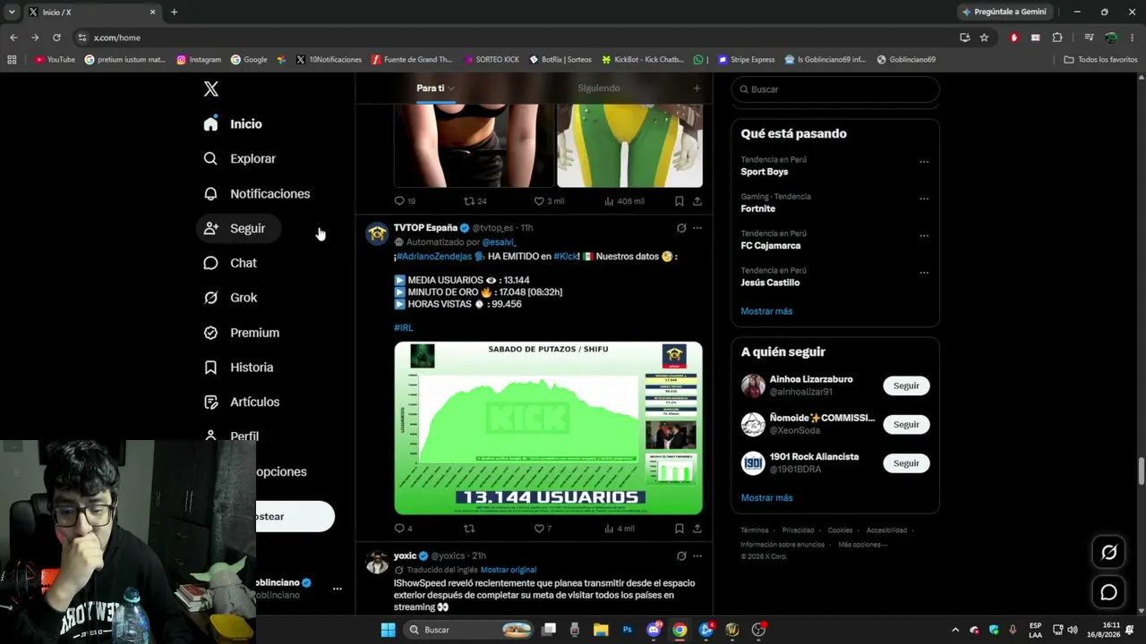
Task: Open the Kick stats chart image
Action: pyautogui.click(x=548, y=428)
